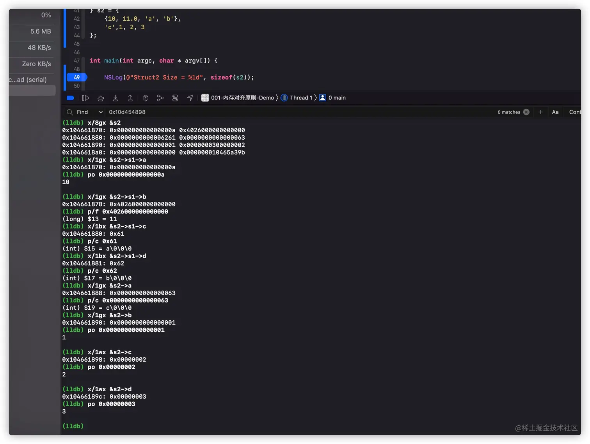Image resolution: width=590 pixels, height=444 pixels.
Task: Click the p/f 0x4026000000000000 command
Action: coord(115,212)
